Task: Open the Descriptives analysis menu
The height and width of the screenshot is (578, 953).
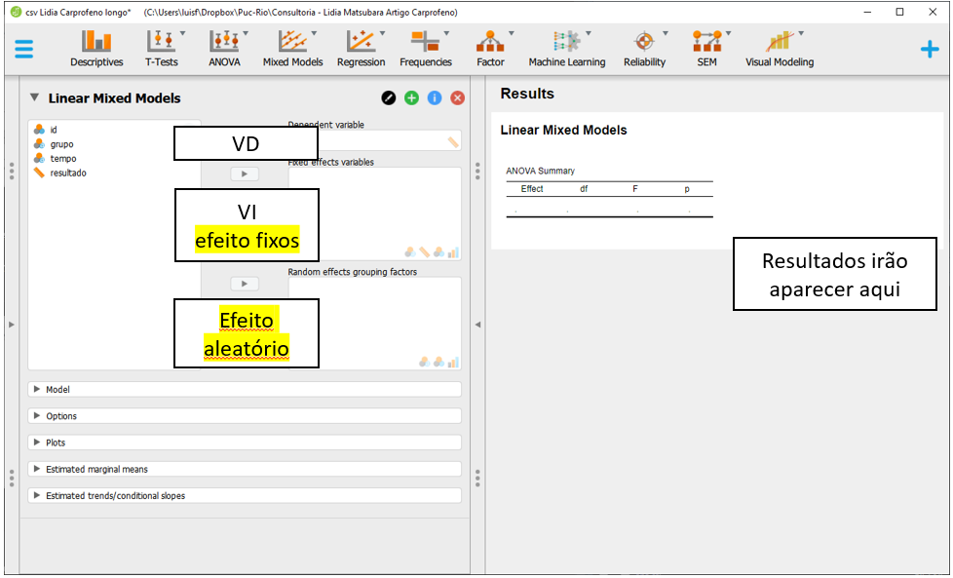Action: click(x=96, y=48)
